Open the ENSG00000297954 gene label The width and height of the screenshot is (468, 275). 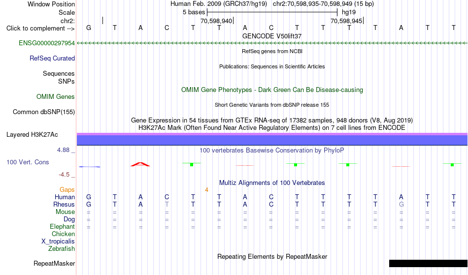[47, 43]
